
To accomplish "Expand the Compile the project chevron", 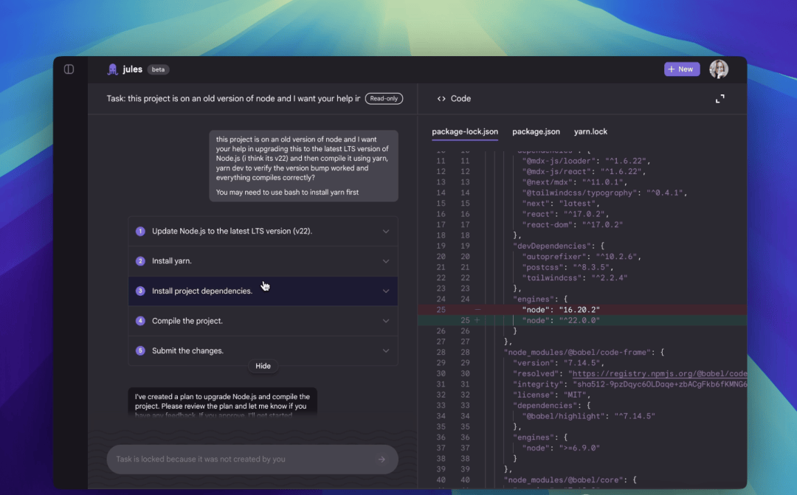I will (386, 321).
